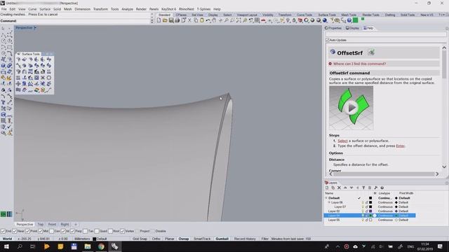The width and height of the screenshot is (449, 252).
Task: Click the Delete layer X icon
Action: click(339, 188)
